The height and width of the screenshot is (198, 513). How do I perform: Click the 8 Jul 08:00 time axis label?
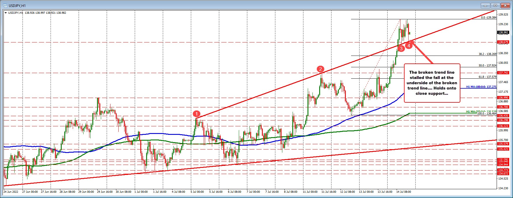pos(291,192)
